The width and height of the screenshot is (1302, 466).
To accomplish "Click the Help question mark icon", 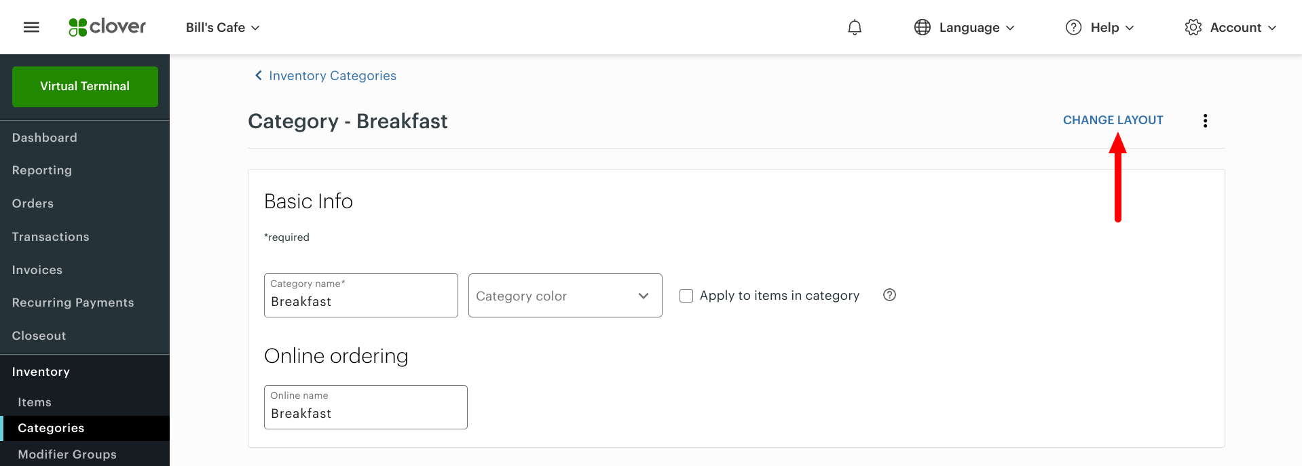I will click(1073, 27).
